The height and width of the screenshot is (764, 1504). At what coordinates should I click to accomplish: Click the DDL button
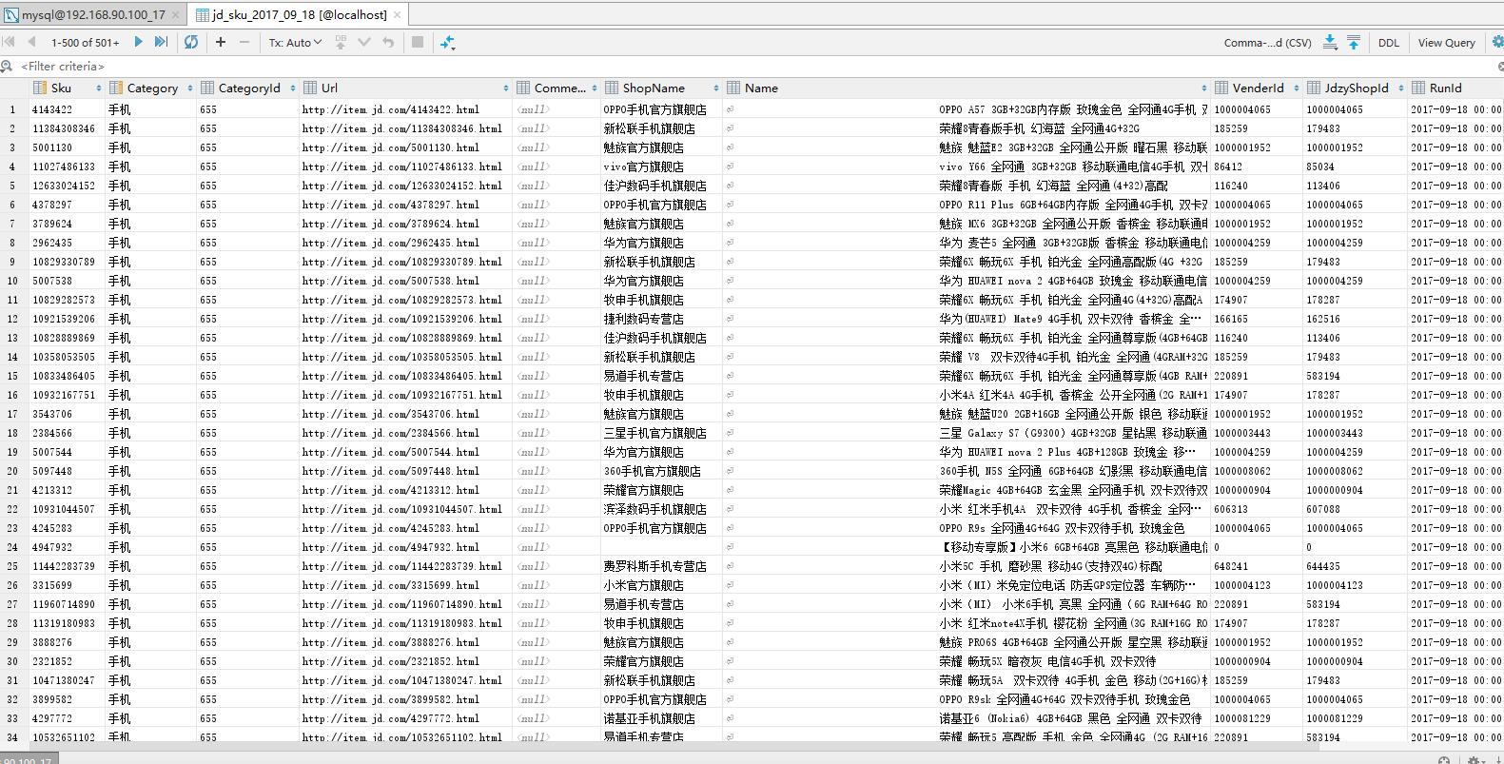click(1388, 42)
